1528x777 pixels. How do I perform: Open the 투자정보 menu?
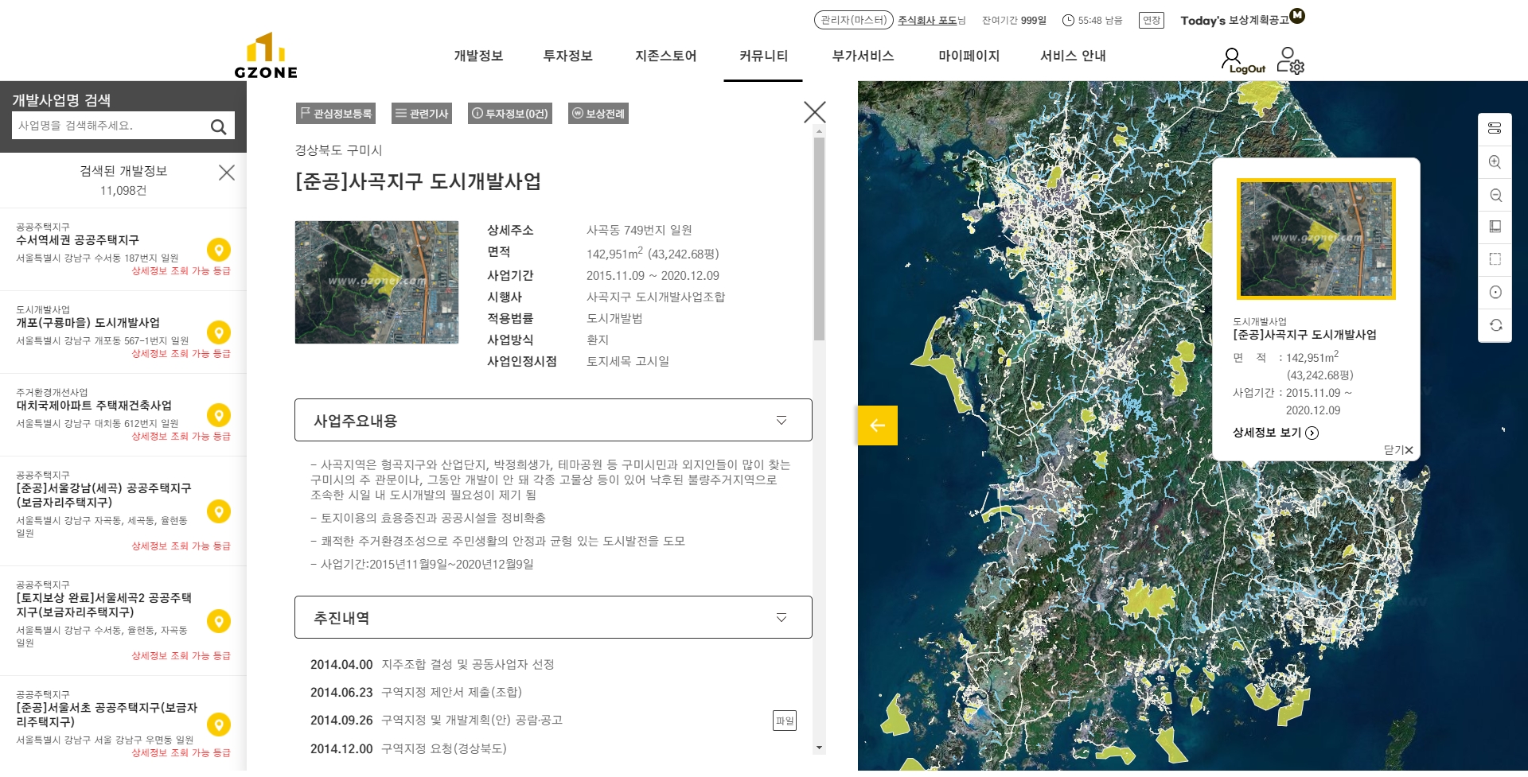[567, 56]
